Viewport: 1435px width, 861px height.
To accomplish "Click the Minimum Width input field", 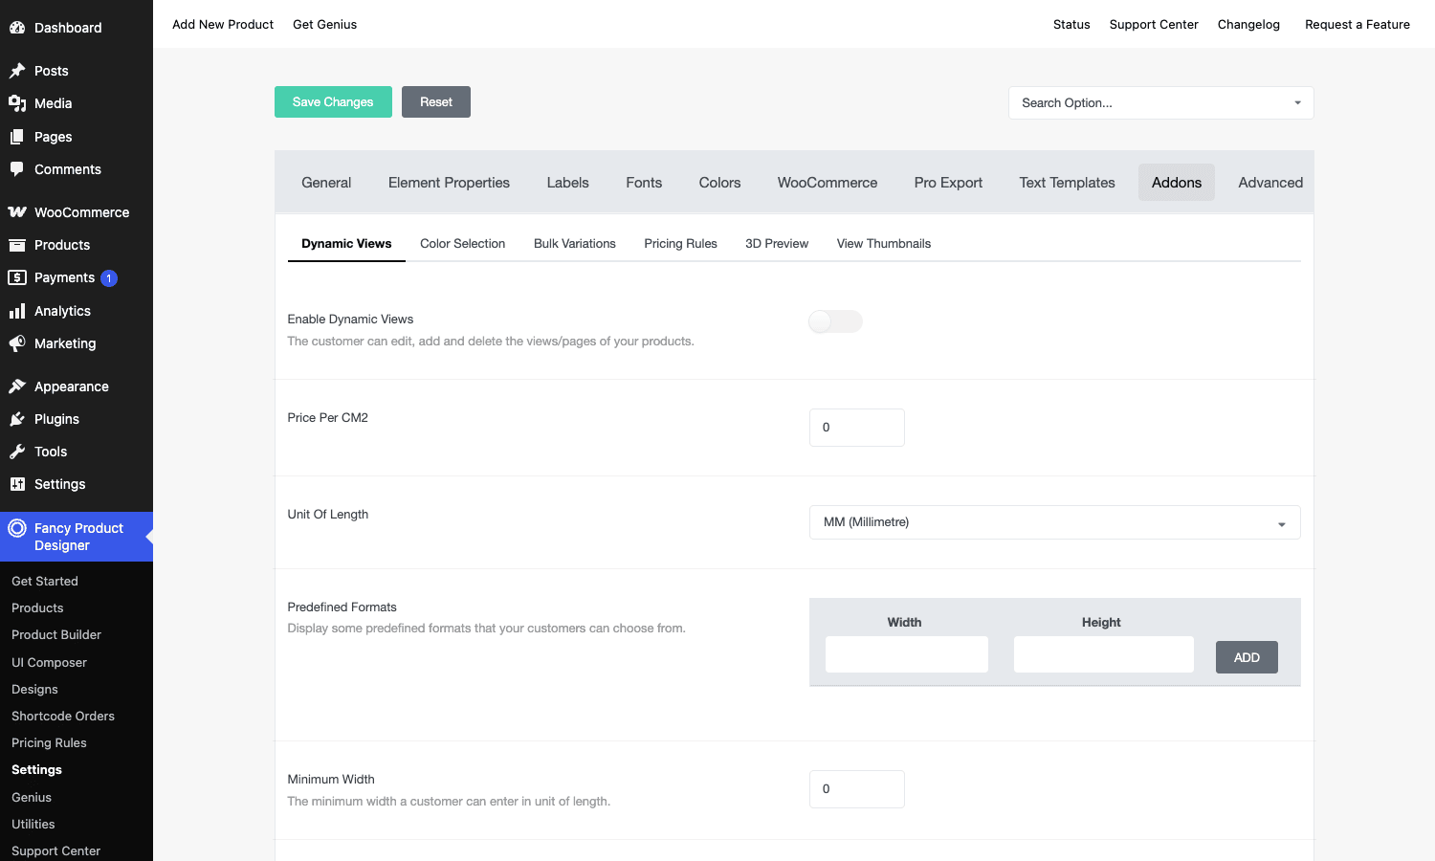I will (857, 789).
